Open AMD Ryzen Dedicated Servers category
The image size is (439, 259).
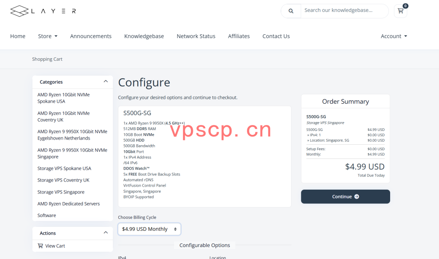69,204
